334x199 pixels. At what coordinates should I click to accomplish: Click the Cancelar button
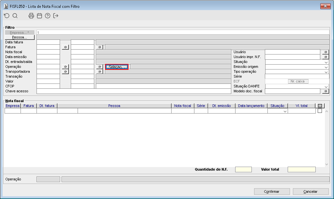click(311, 191)
